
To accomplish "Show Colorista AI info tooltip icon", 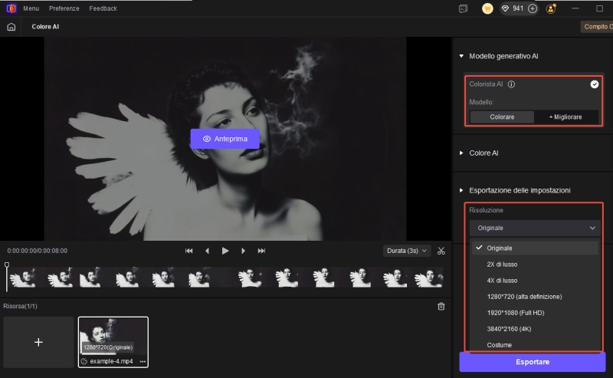I will pos(511,84).
